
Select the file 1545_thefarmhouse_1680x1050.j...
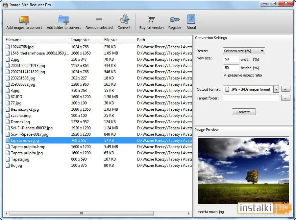(40, 53)
